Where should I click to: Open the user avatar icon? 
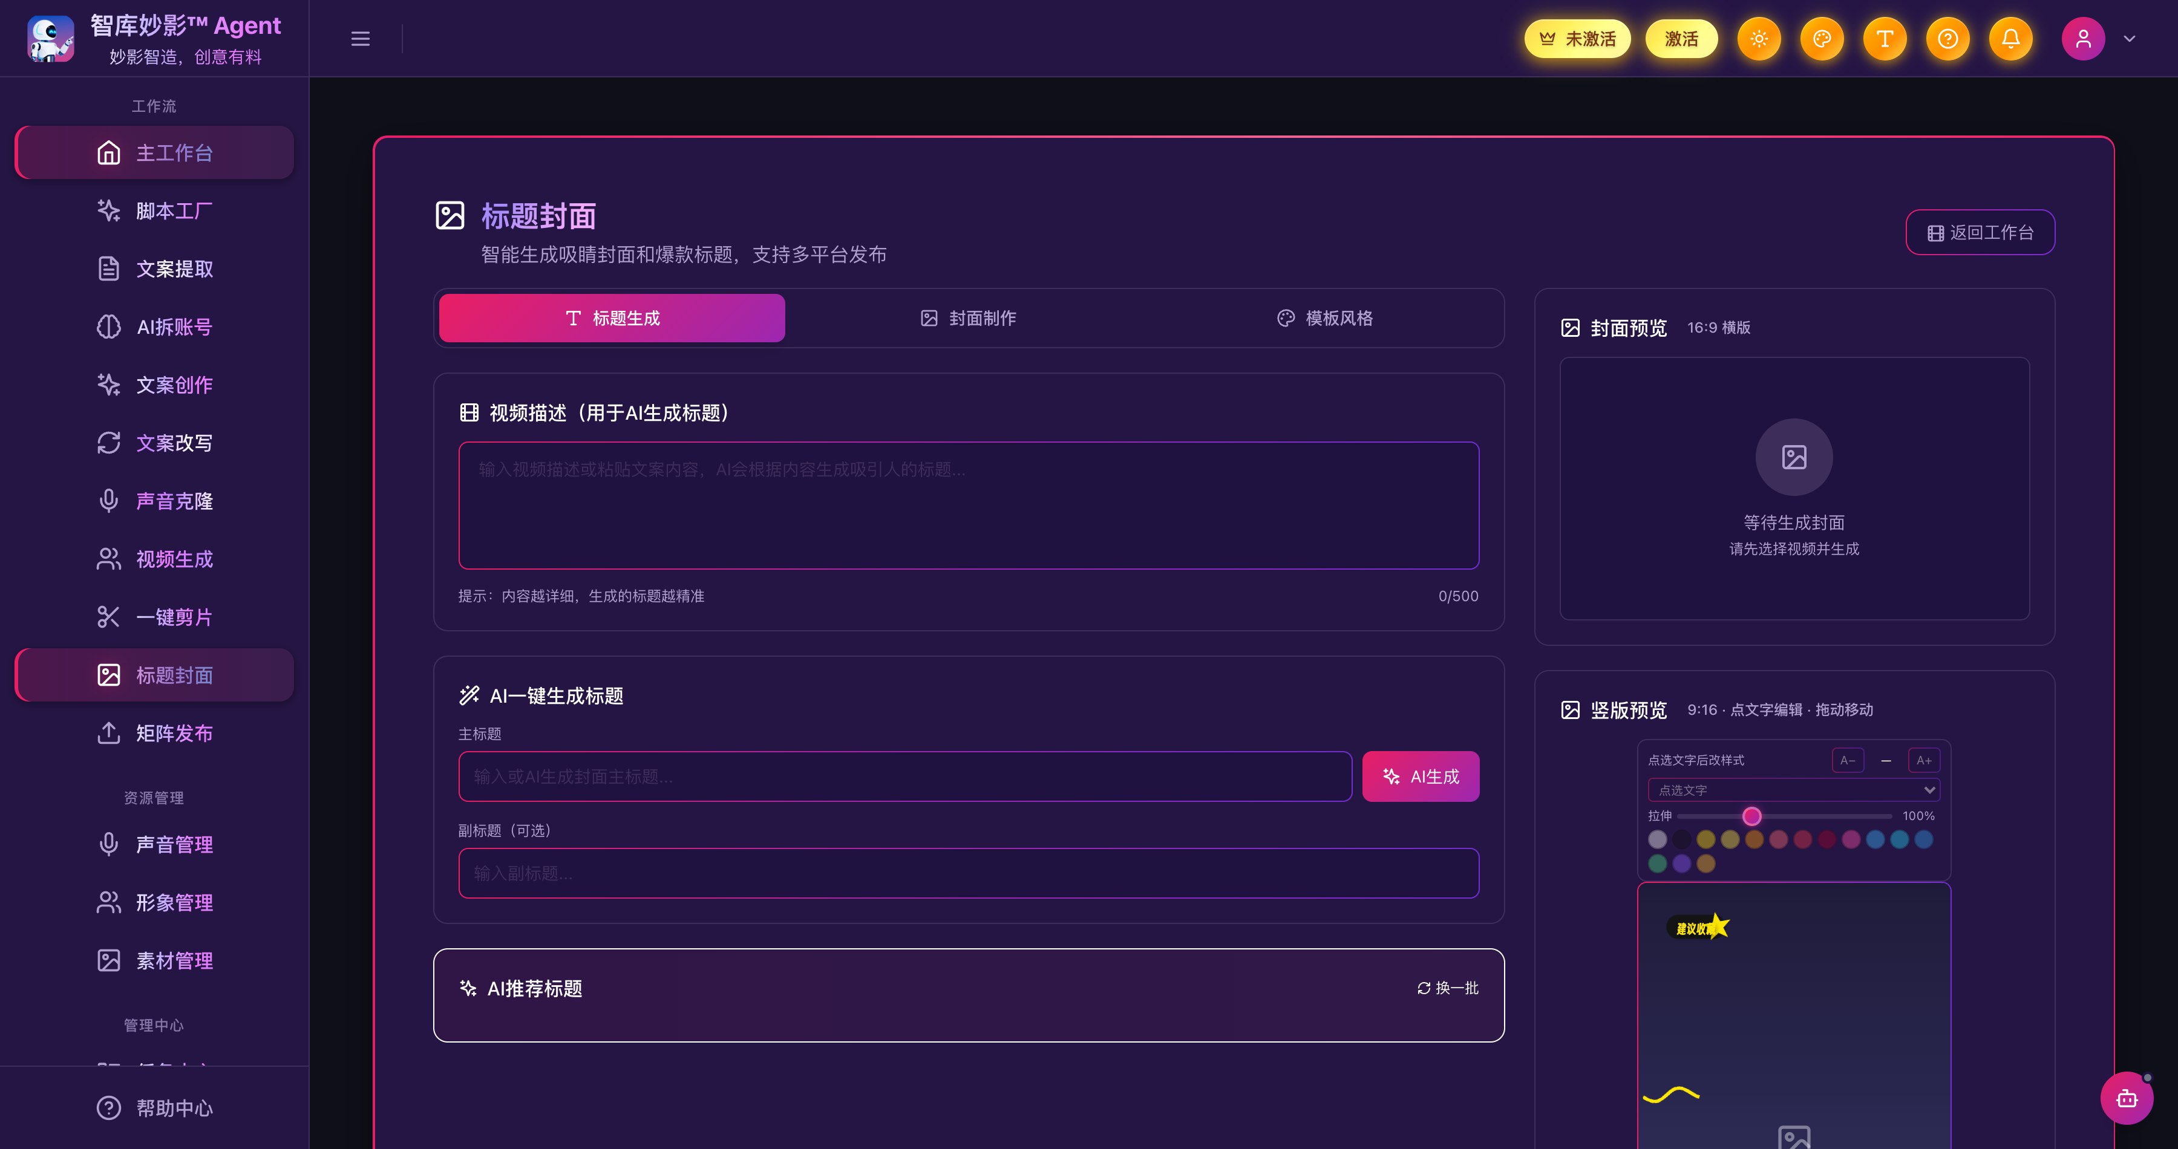(2083, 39)
